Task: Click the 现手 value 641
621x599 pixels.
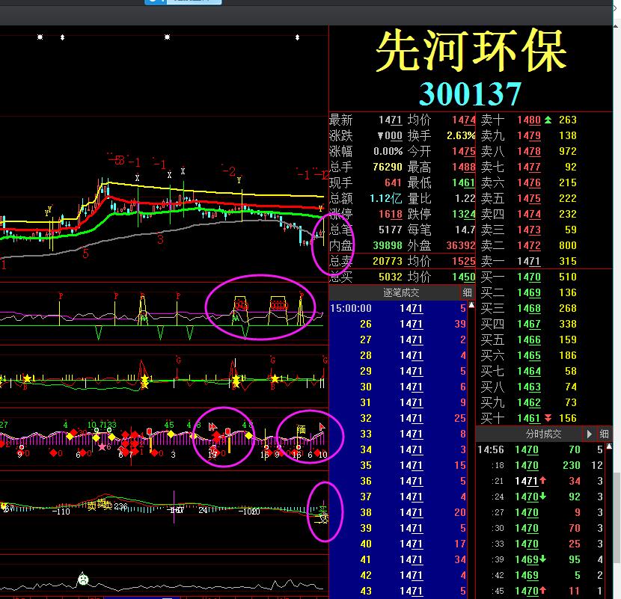Action: click(x=393, y=182)
